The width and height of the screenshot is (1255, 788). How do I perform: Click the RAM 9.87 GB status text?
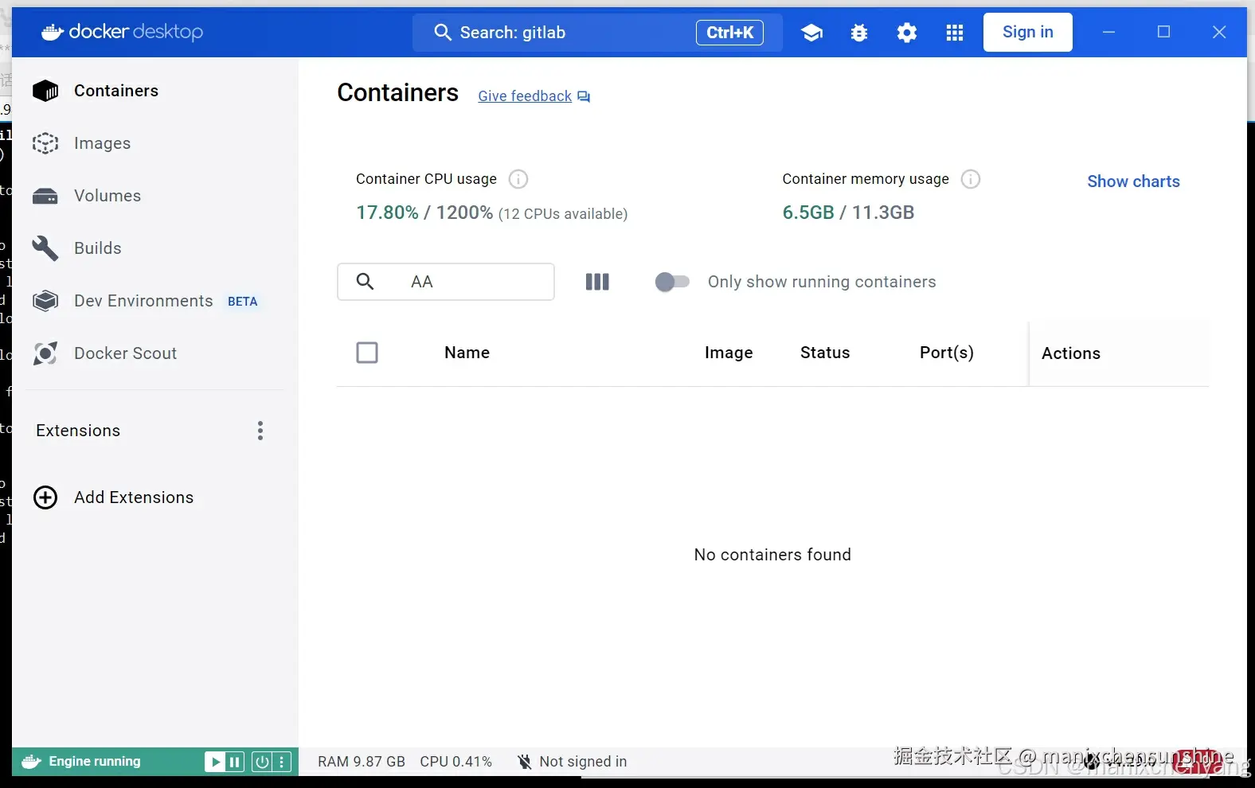[x=362, y=762]
